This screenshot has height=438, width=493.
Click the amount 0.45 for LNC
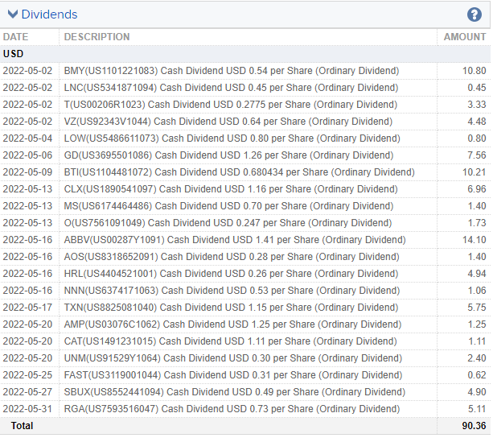tap(477, 88)
